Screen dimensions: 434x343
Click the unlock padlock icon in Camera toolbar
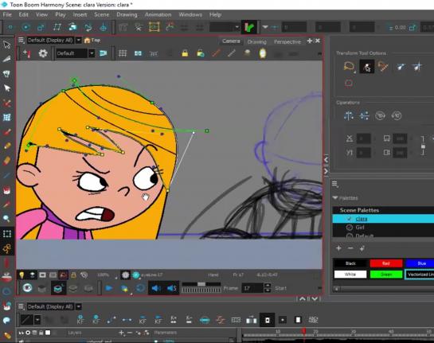tap(201, 53)
